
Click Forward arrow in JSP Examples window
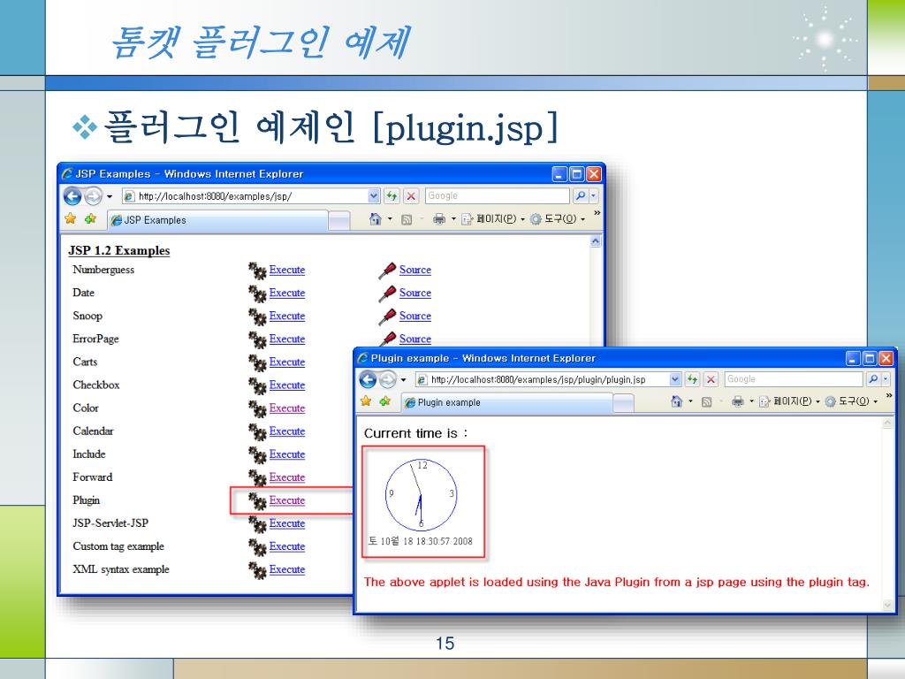[x=93, y=196]
